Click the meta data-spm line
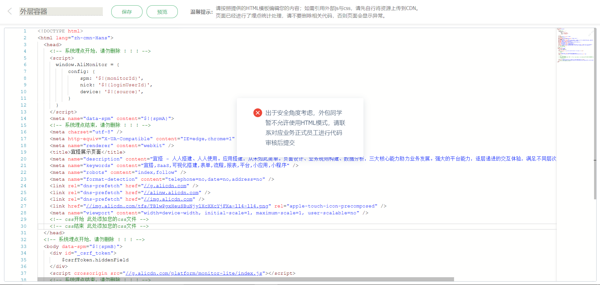 pos(112,119)
